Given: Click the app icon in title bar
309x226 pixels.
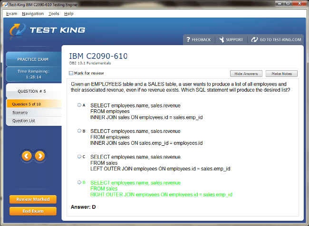Looking at the screenshot, I should coord(5,5).
